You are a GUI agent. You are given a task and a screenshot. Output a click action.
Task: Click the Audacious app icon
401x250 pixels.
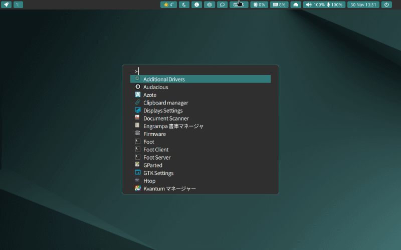137,86
